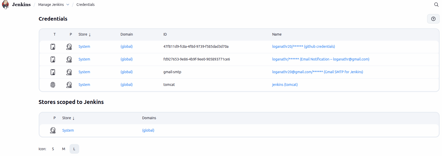Click provider Jenkins icon in Email Notification row

69,59
